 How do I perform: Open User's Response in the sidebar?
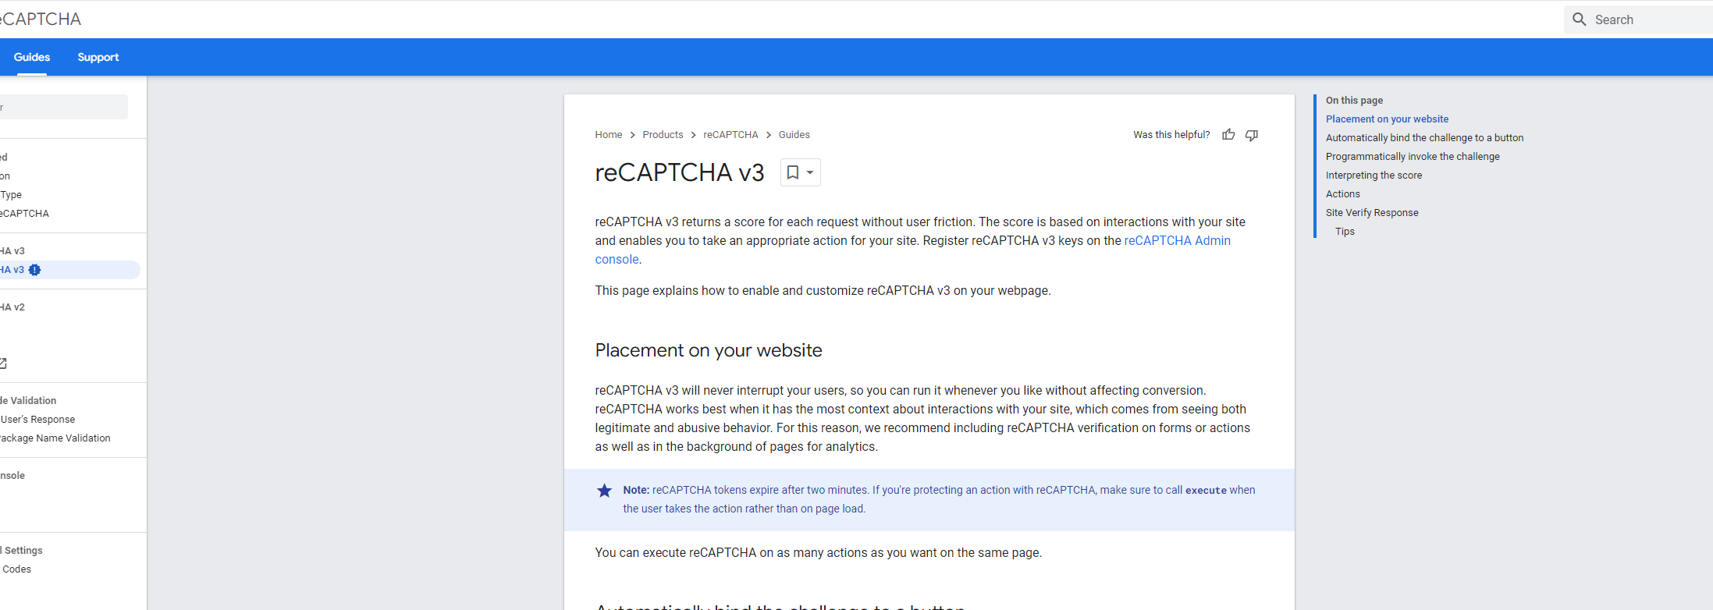click(37, 420)
